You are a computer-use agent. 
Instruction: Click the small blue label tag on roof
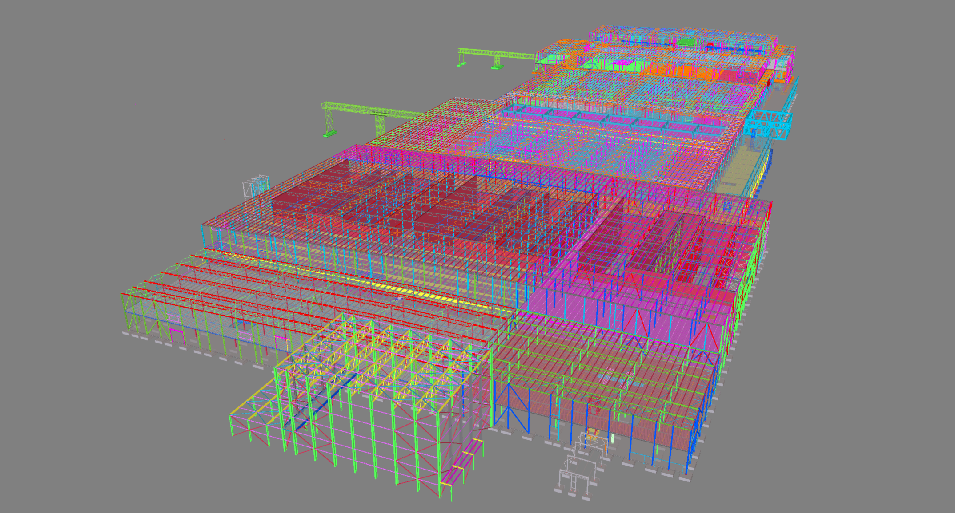point(399,299)
